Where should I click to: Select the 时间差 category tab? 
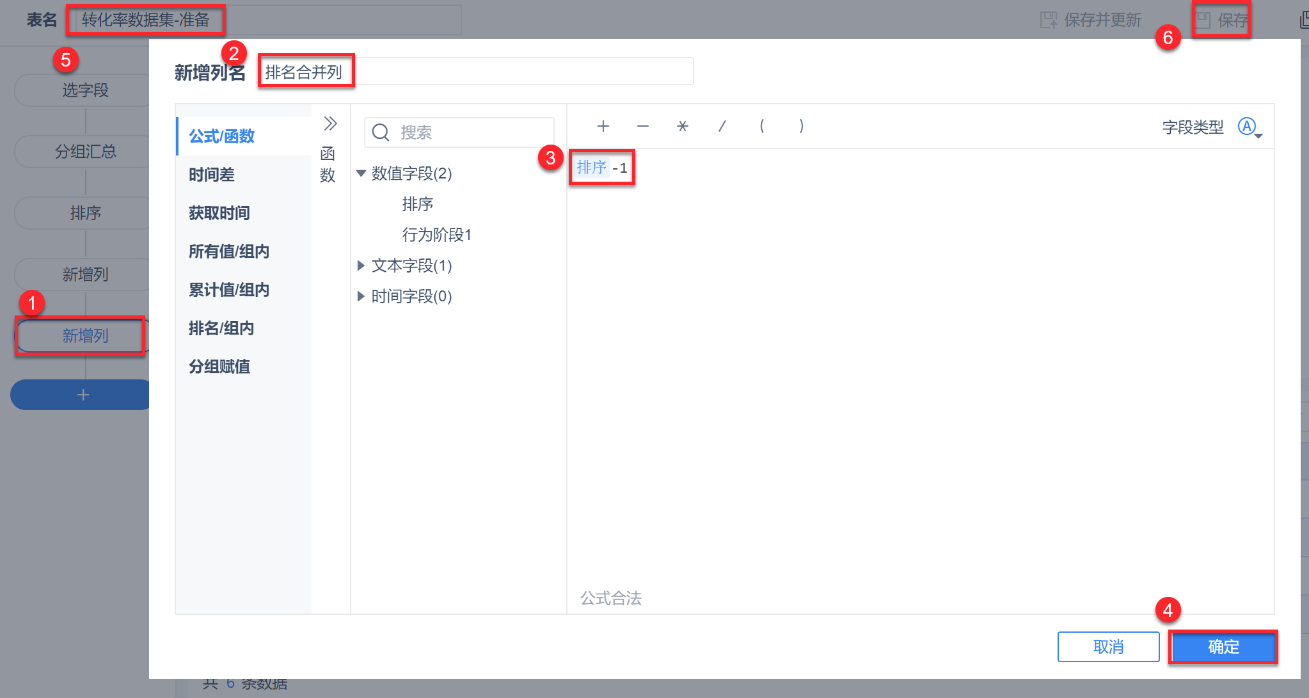[x=212, y=175]
